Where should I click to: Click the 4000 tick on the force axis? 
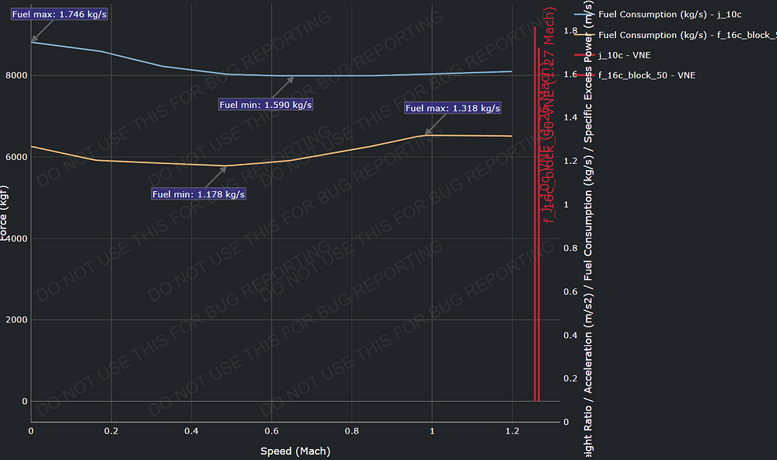(16, 239)
